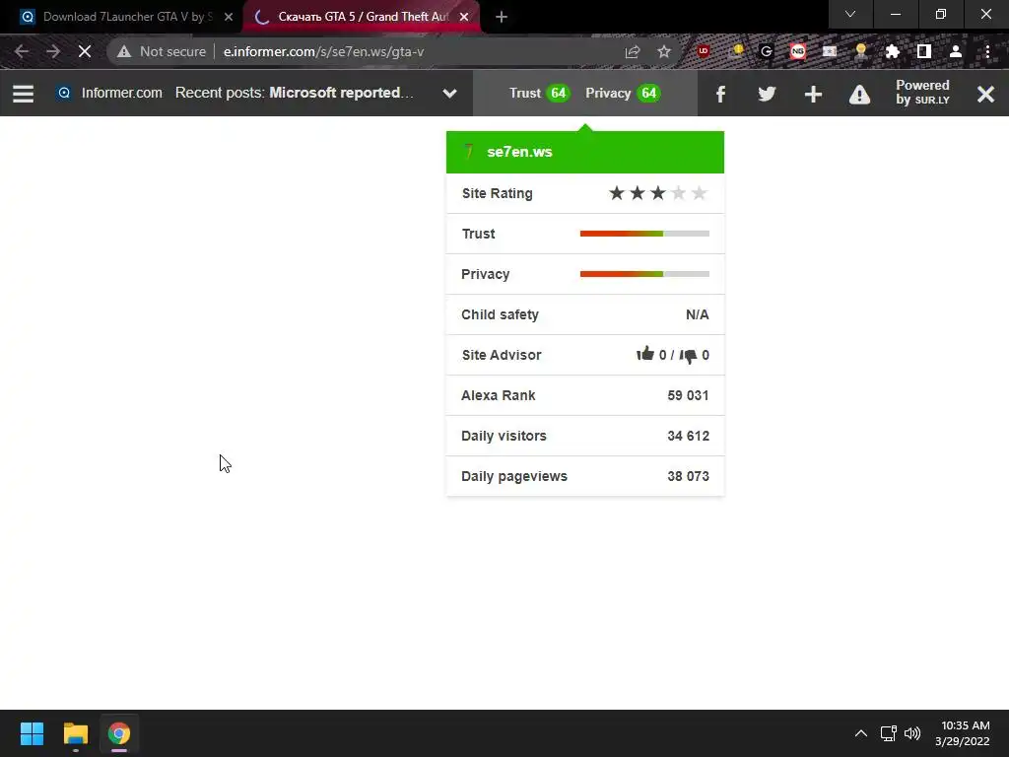Image resolution: width=1009 pixels, height=757 pixels.
Task: Close the Informer toolbar with X
Action: pos(985,95)
